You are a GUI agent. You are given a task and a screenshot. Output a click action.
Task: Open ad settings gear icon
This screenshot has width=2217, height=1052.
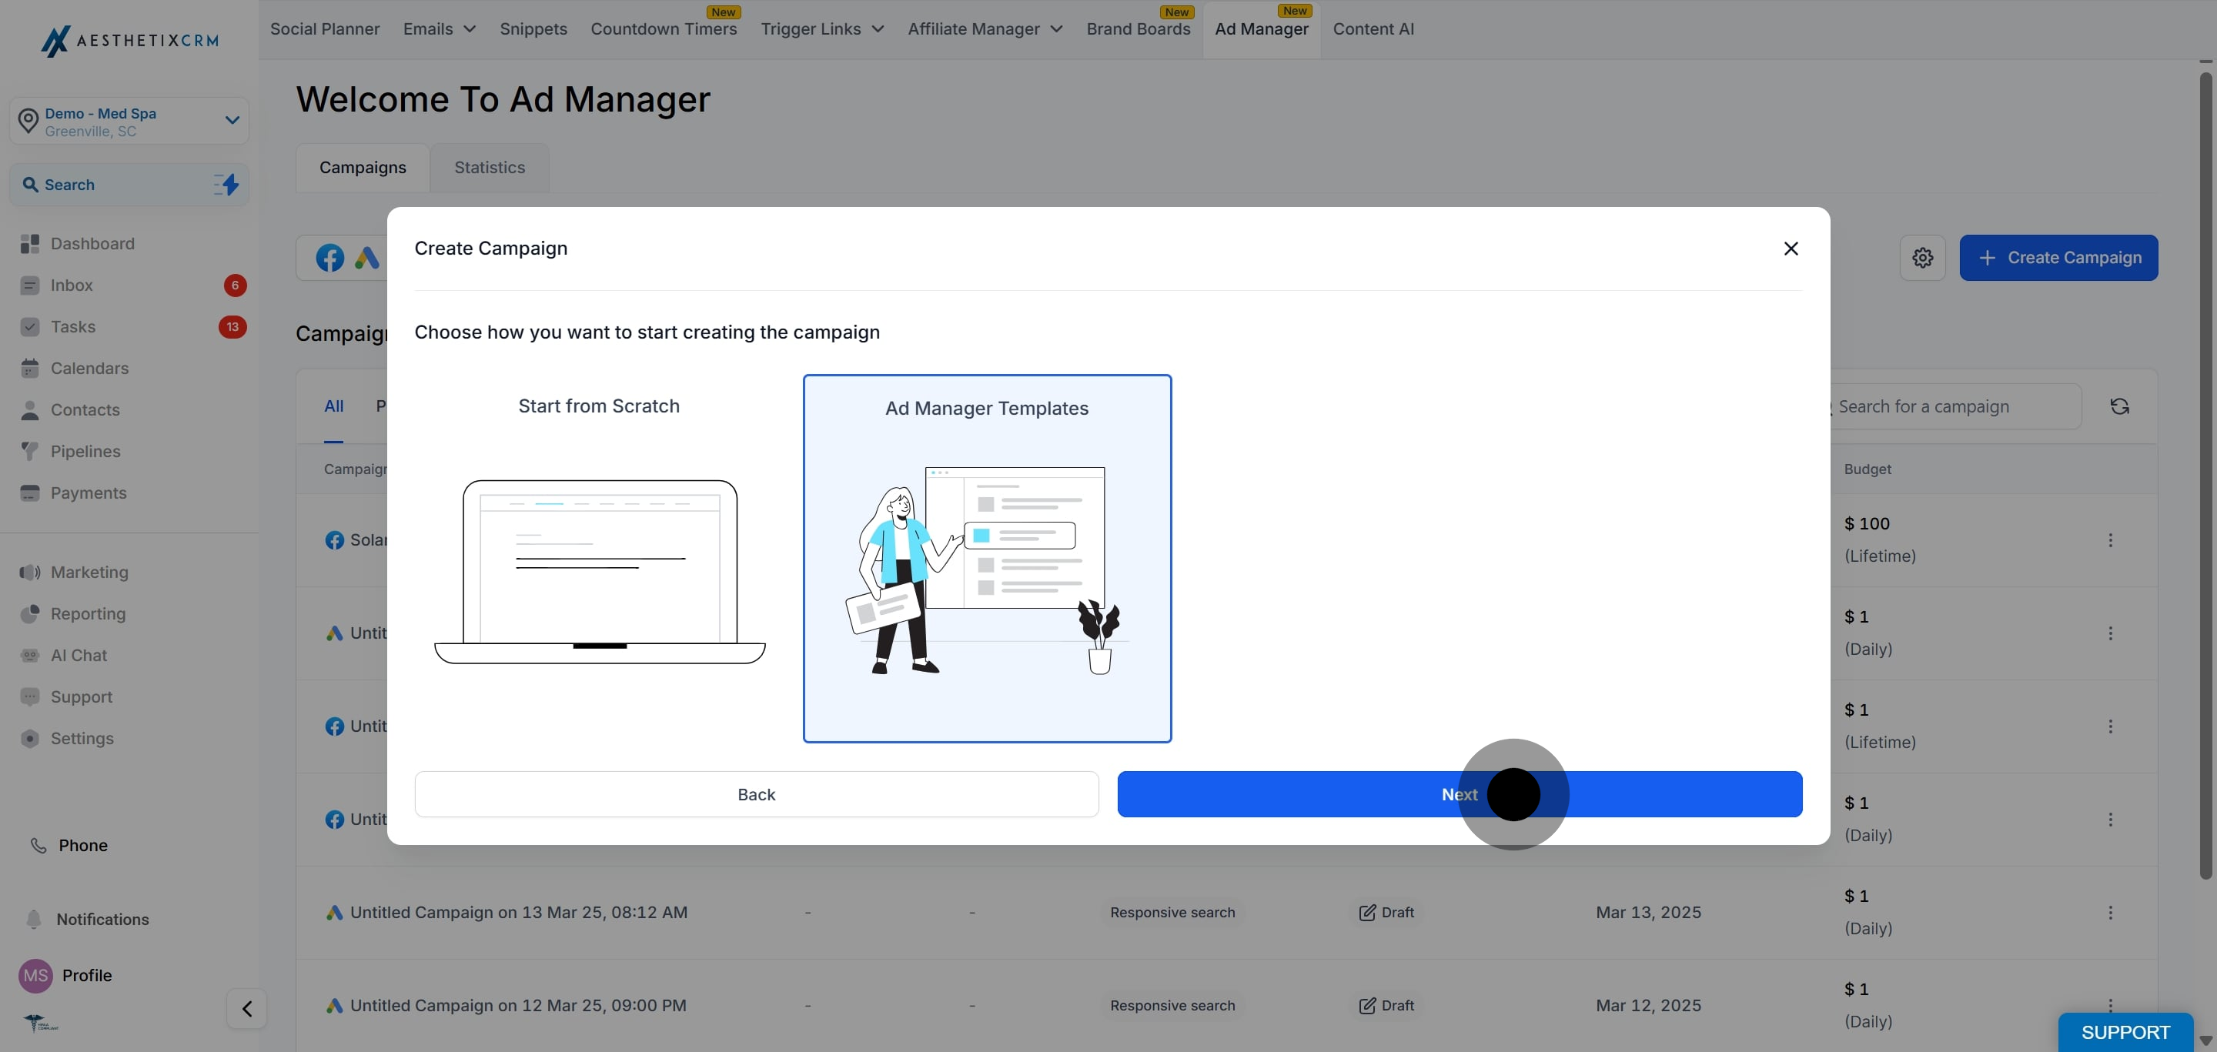(1922, 257)
